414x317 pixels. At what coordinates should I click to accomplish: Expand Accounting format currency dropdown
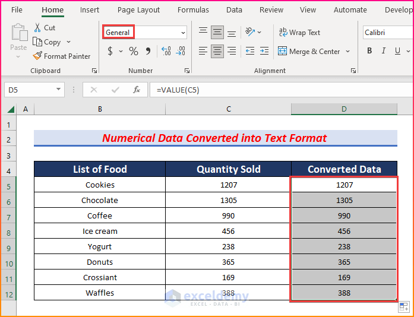click(121, 51)
